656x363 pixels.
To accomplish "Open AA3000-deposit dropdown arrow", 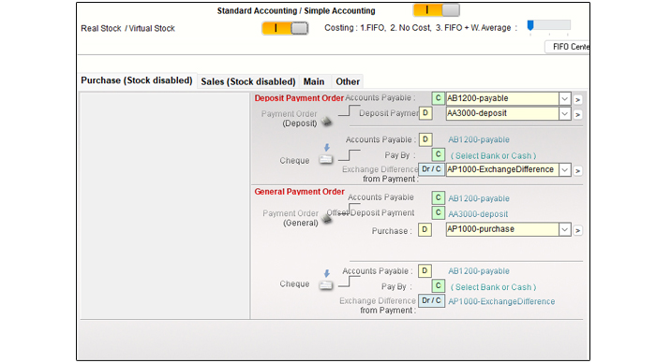I will point(565,113).
